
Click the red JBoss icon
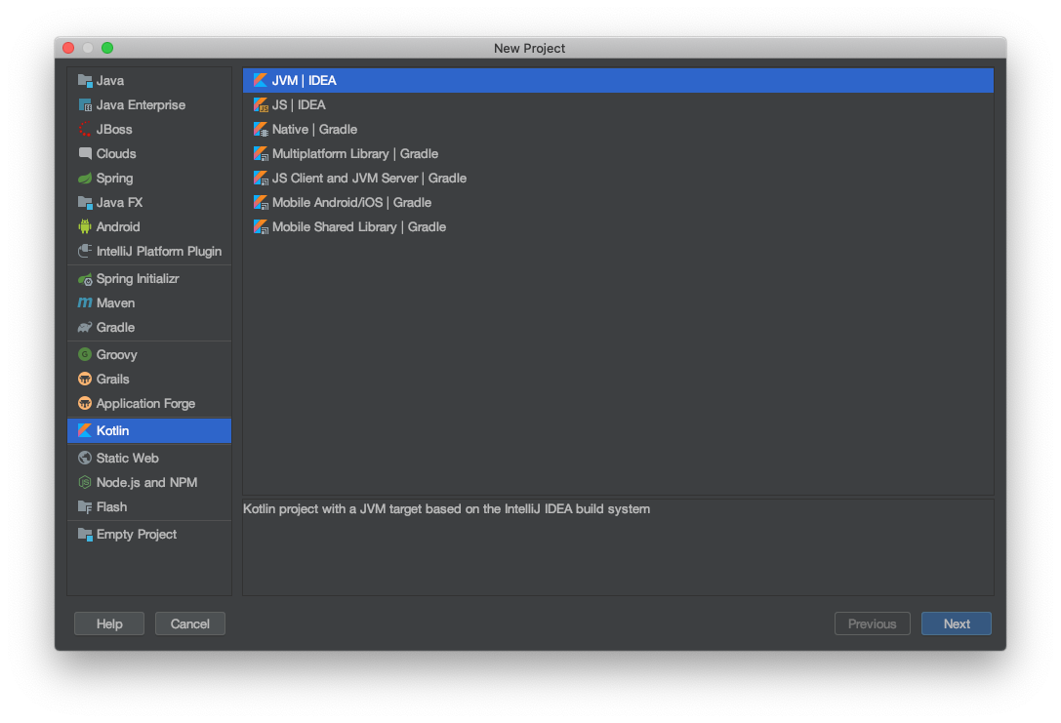tap(85, 129)
